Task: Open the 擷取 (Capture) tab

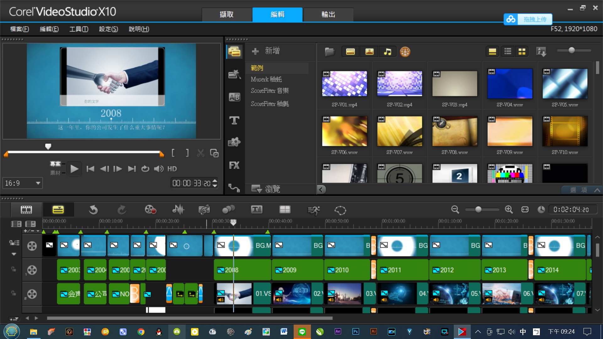Action: [227, 14]
